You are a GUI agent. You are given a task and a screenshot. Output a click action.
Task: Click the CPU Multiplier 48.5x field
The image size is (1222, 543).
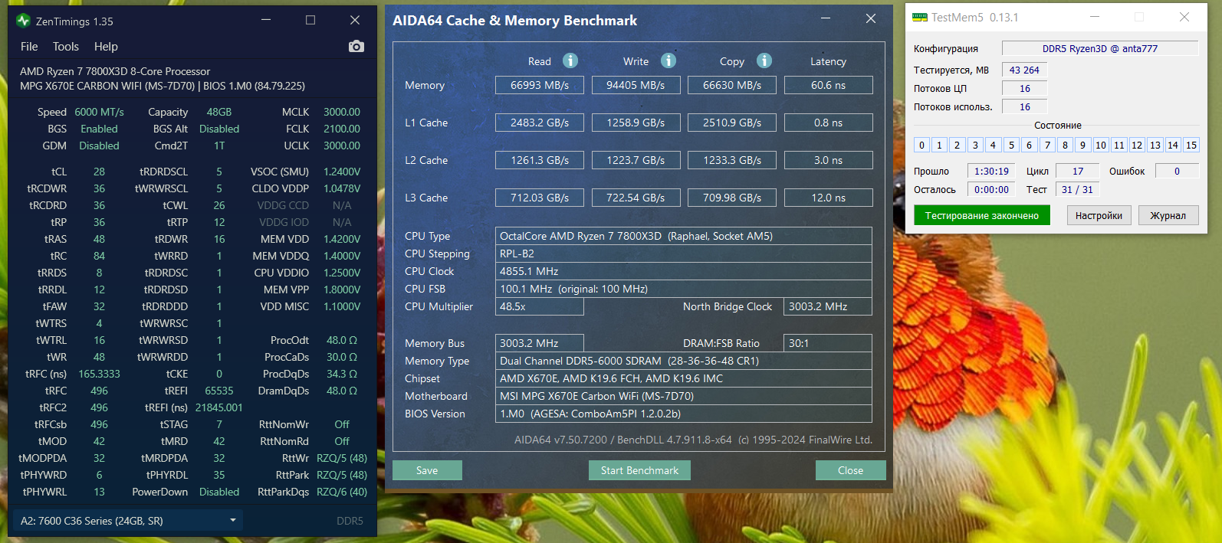[x=540, y=306]
